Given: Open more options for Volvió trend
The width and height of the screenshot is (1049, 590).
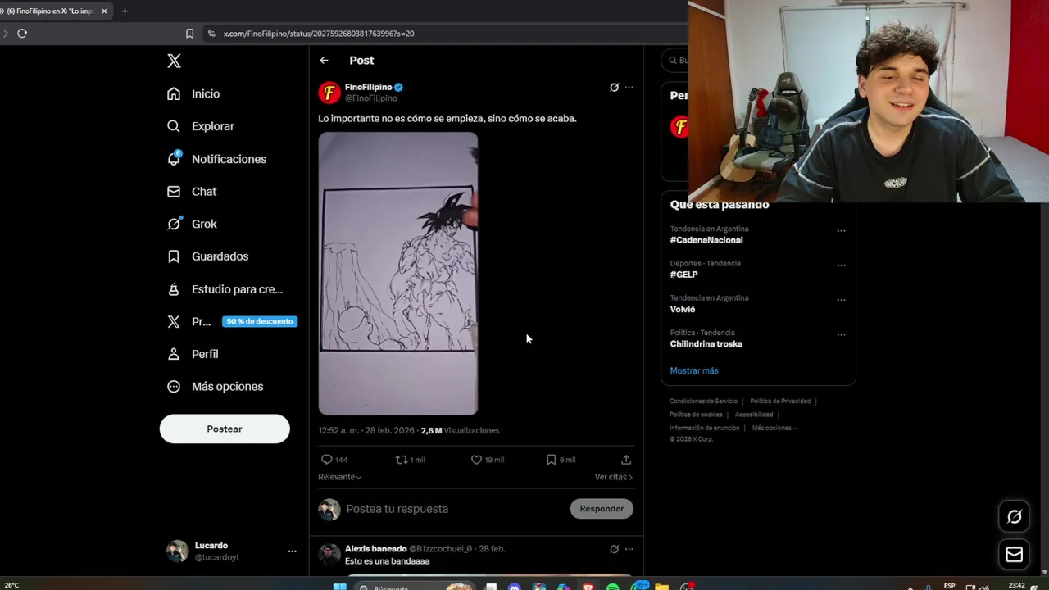Looking at the screenshot, I should click(841, 300).
